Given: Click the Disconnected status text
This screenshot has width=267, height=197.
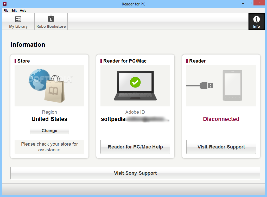Looking at the screenshot, I should coord(221,119).
